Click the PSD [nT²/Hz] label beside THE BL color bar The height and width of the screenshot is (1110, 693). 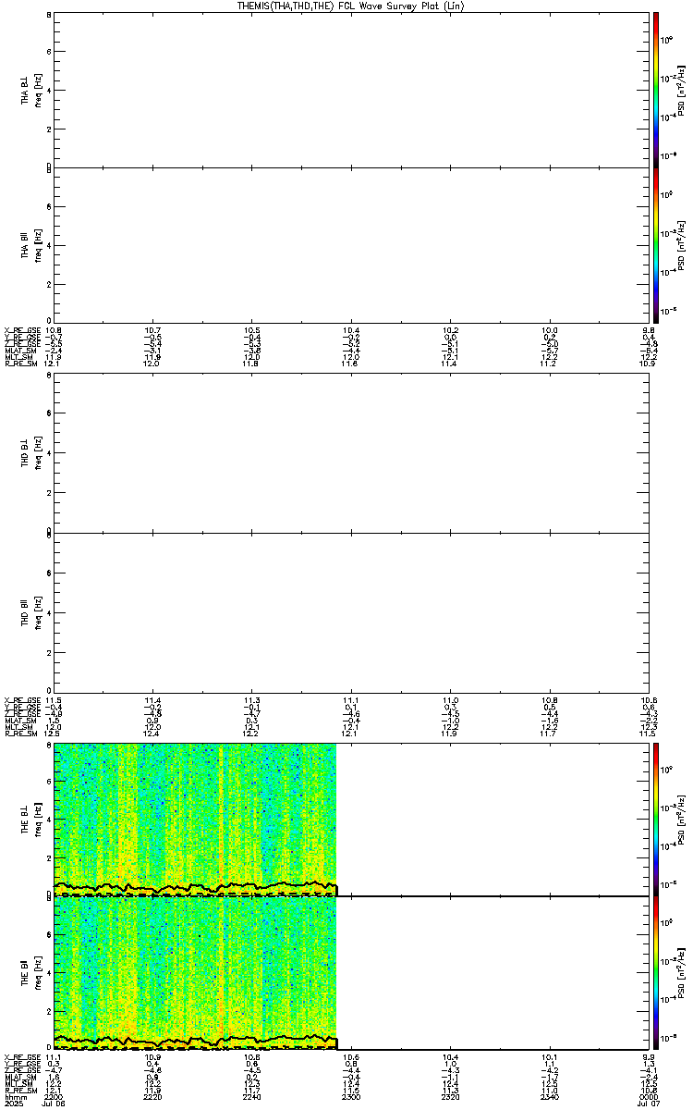(680, 819)
